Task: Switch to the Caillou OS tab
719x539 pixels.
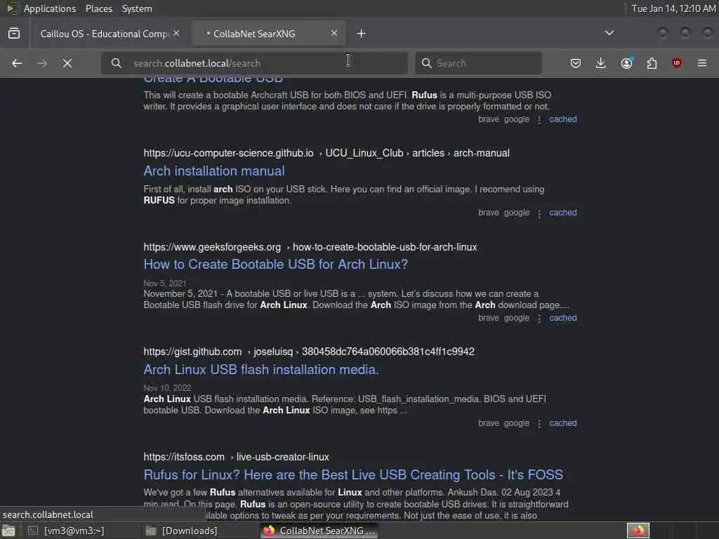Action: pos(104,34)
